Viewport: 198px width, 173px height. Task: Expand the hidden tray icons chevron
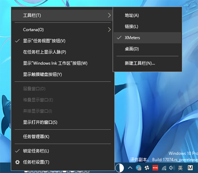[x=131, y=168]
